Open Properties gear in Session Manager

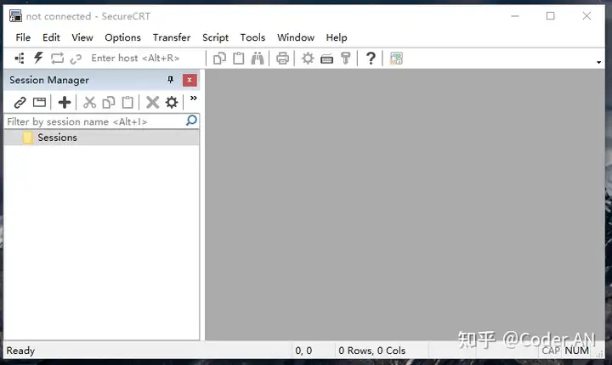[x=172, y=103]
